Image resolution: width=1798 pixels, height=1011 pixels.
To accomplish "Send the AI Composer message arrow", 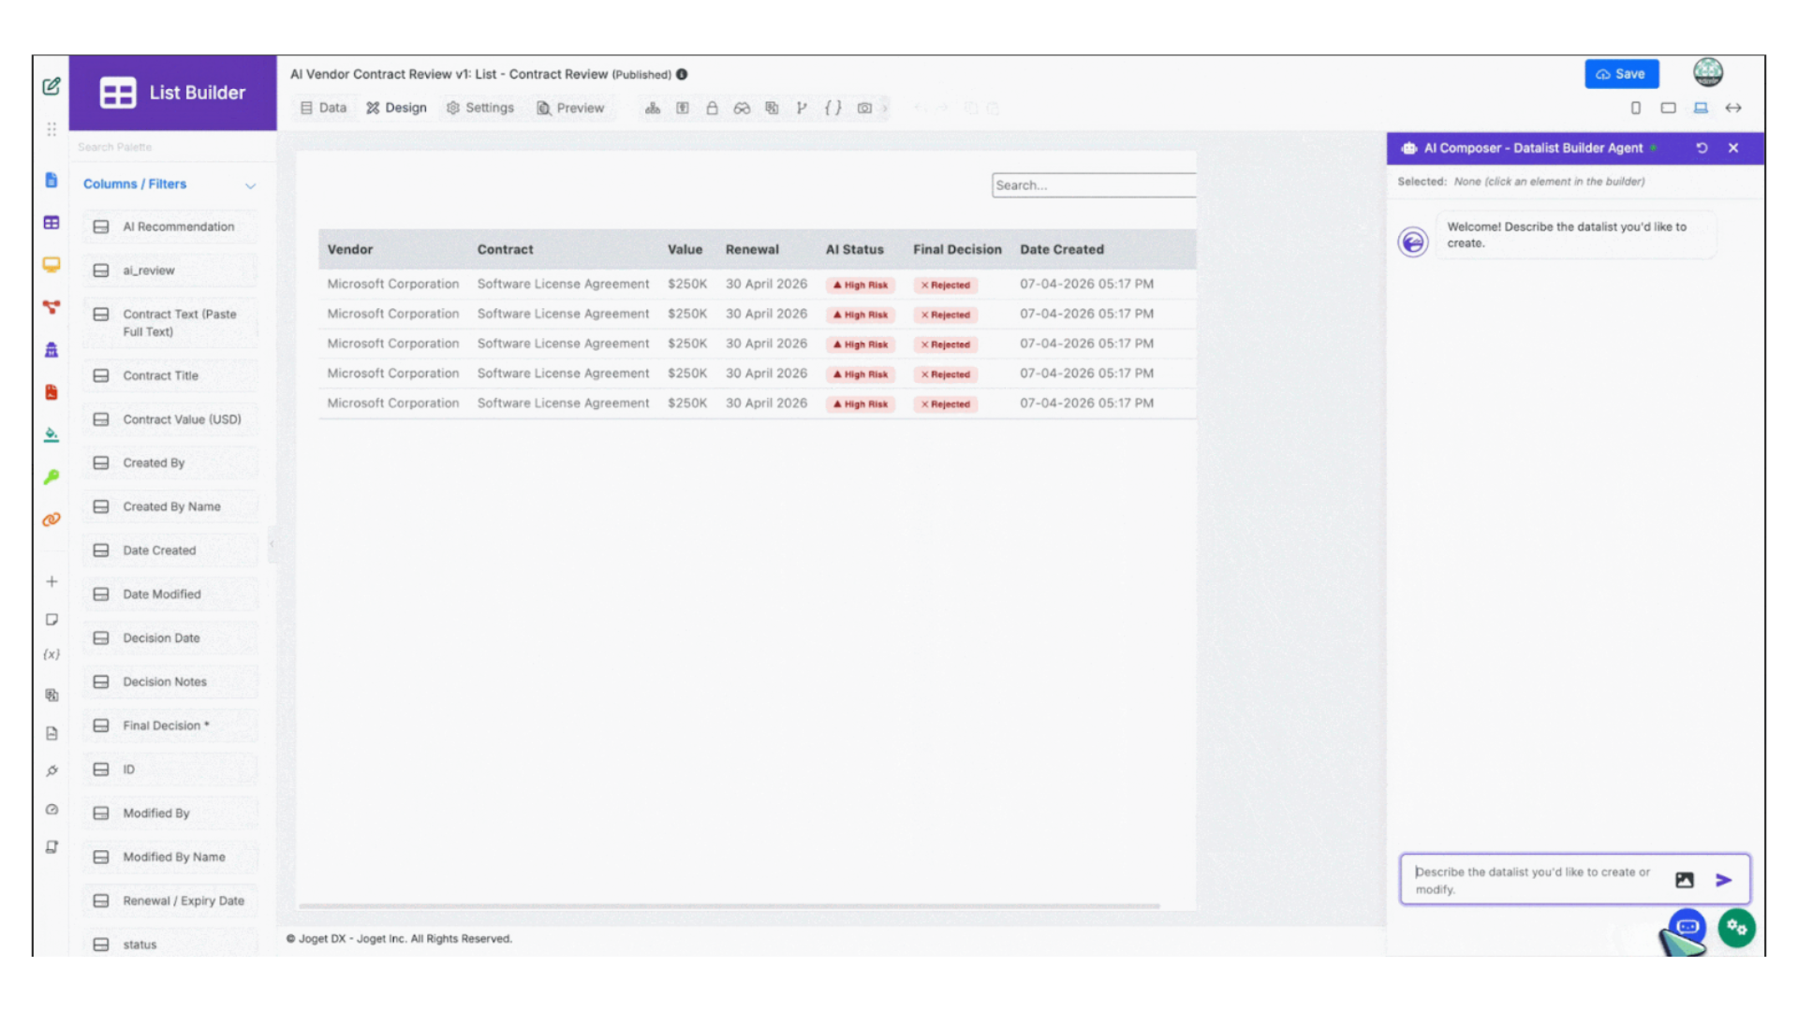I will point(1723,880).
